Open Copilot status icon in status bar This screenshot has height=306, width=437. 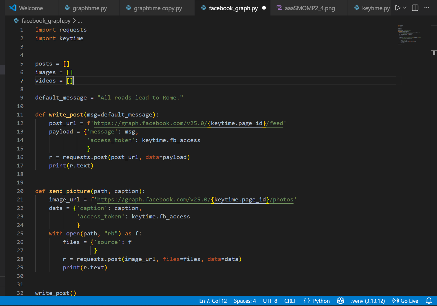(x=340, y=301)
